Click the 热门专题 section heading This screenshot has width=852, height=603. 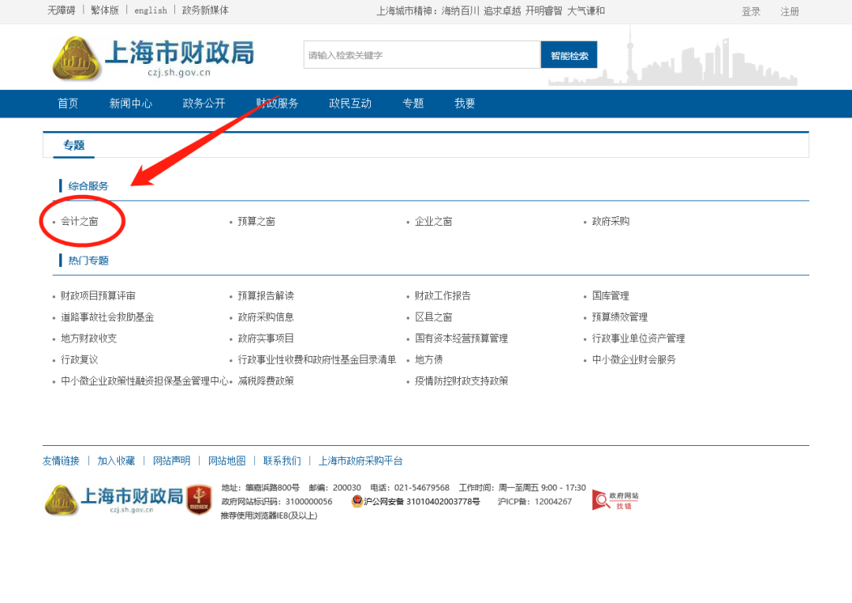[x=88, y=260]
